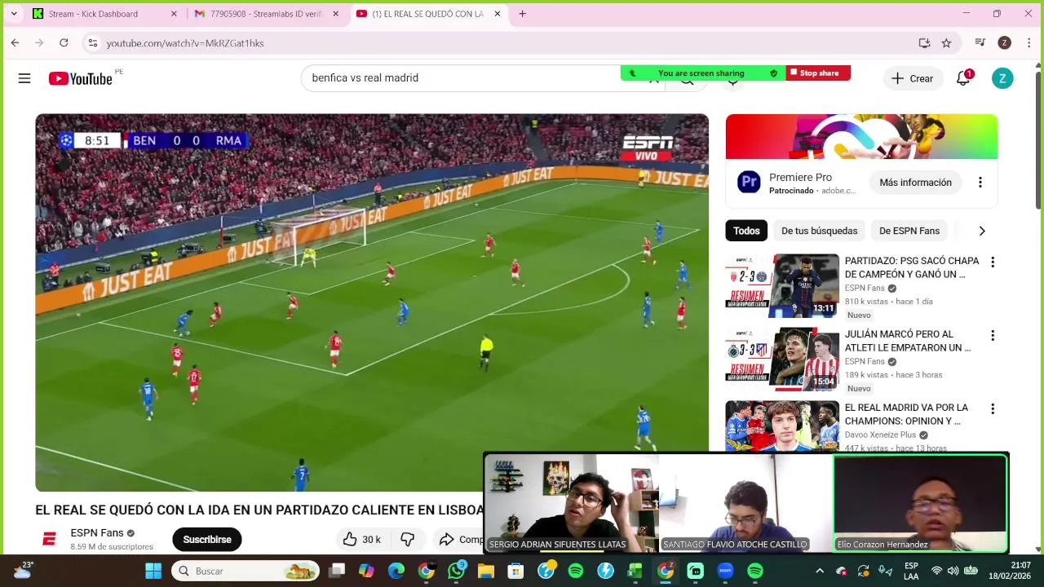Close the Streamlabs ID Gmail tab

[335, 14]
